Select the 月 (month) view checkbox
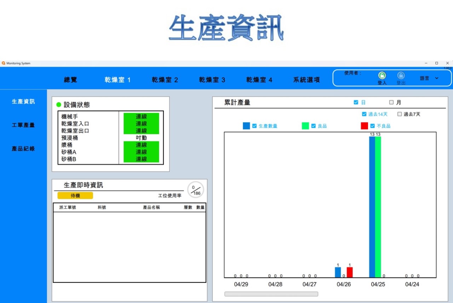453x303 pixels. 391,102
